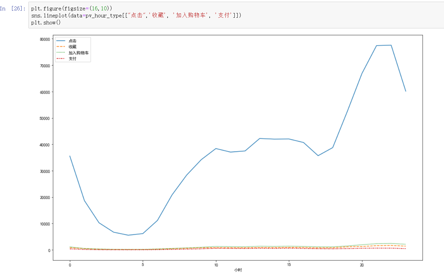Click the In [26] cell prompt
This screenshot has width=444, height=273.
(x=13, y=8)
